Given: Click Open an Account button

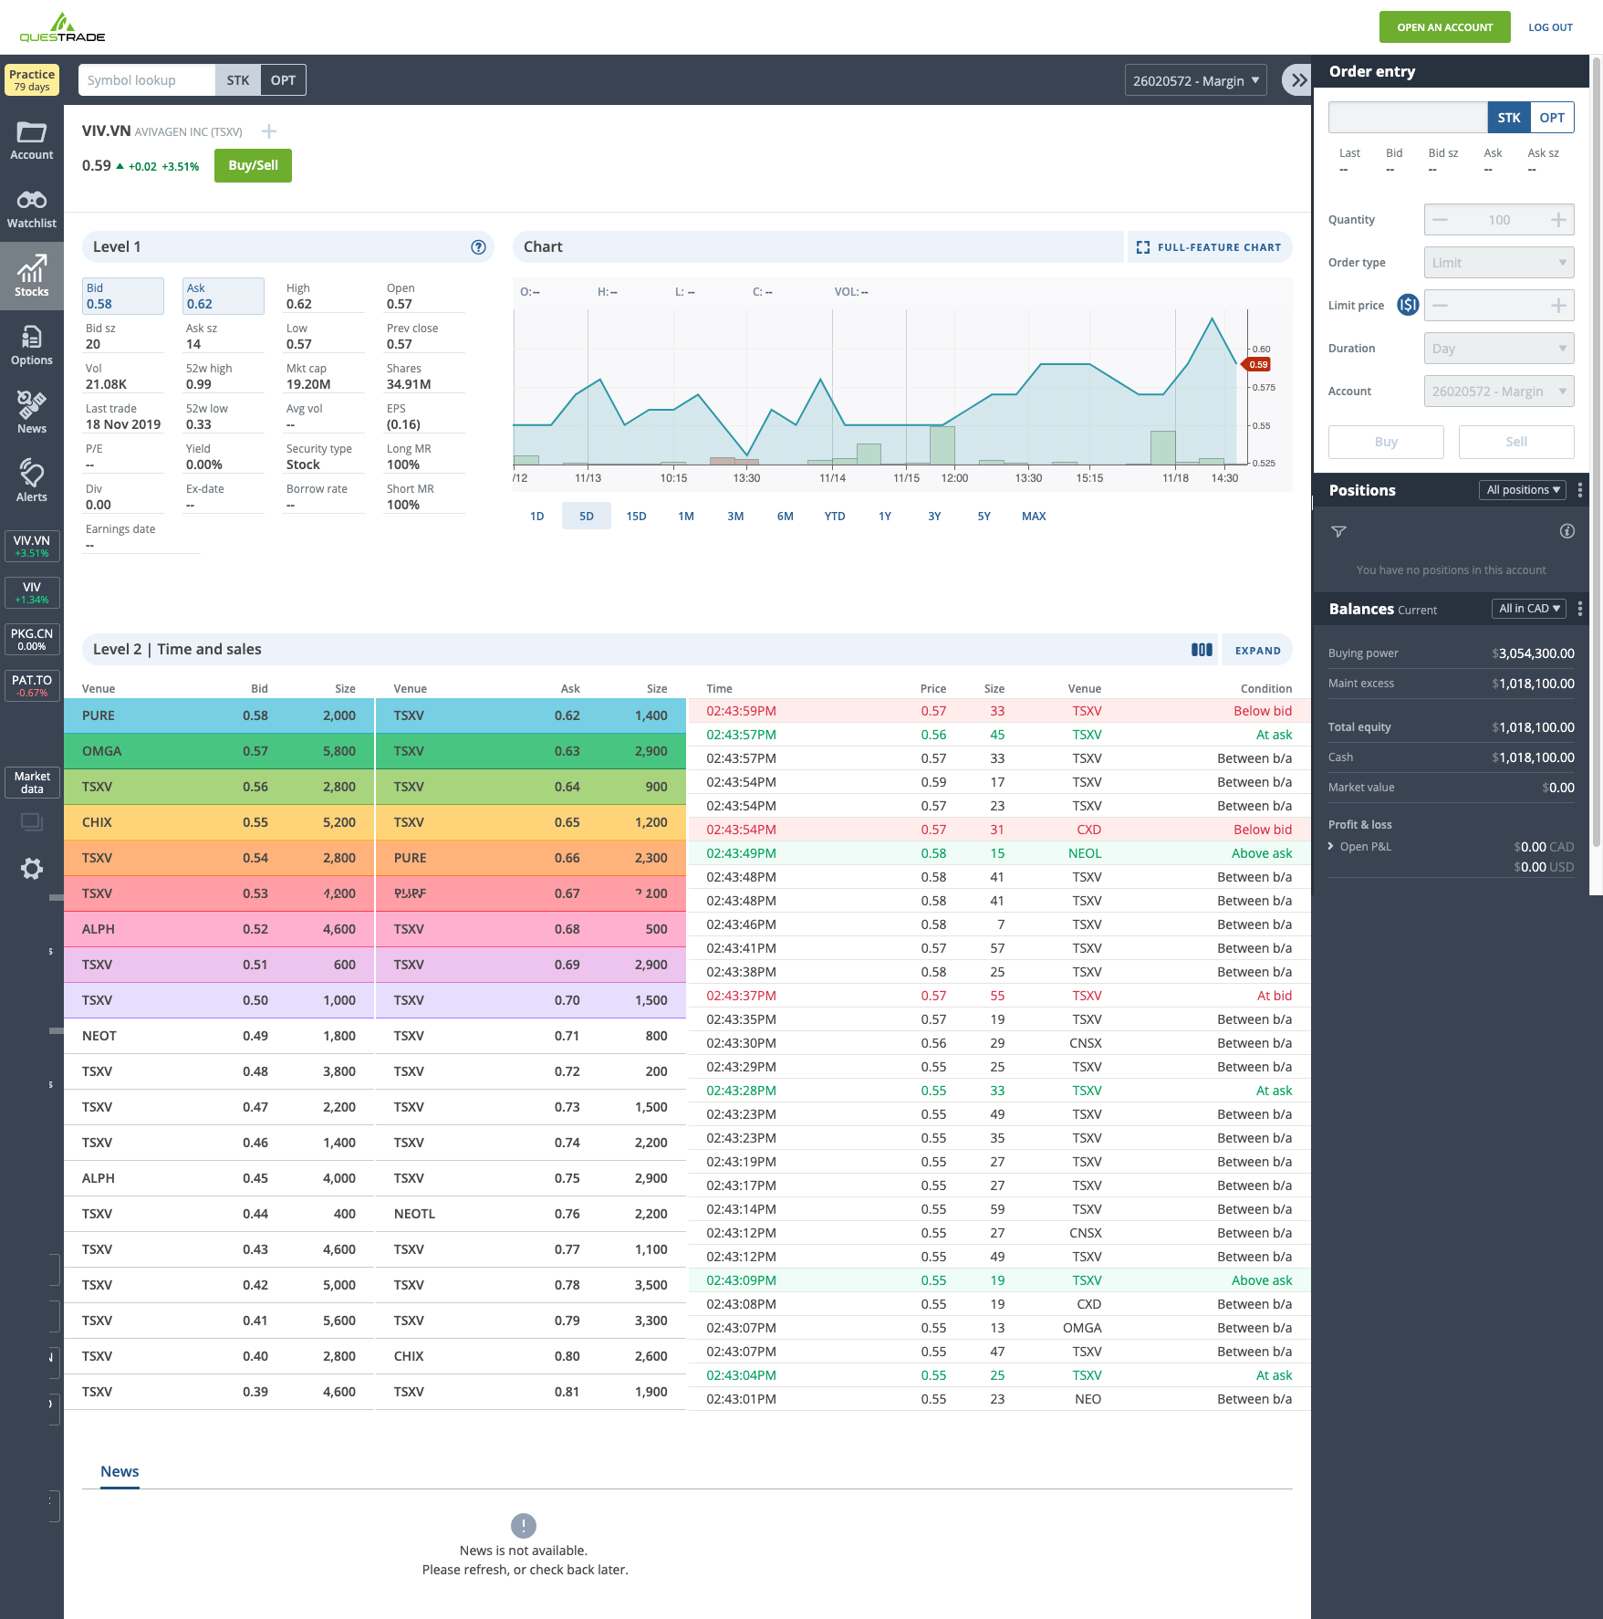Looking at the screenshot, I should (x=1445, y=27).
